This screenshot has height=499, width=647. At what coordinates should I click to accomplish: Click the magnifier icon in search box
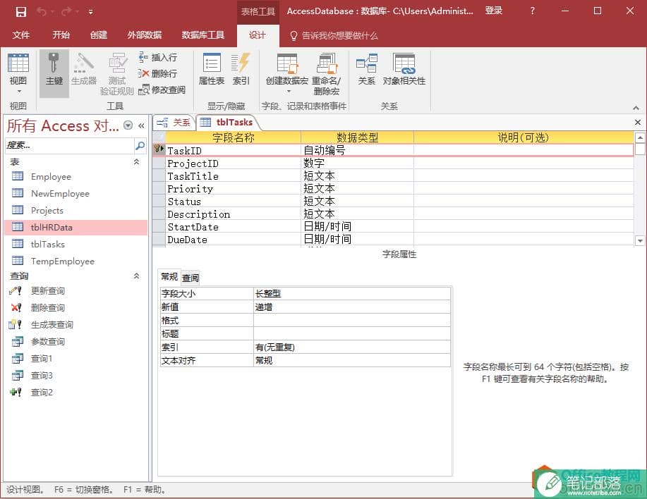[x=140, y=145]
